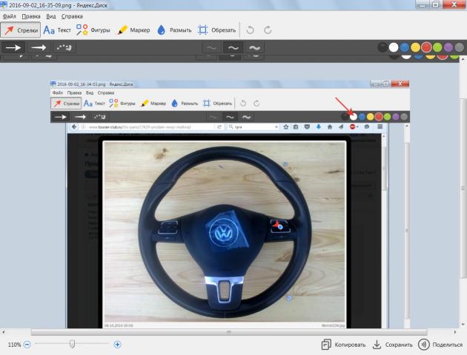The image size is (467, 355).
Task: Choose the first straight arrow style
Action: (x=13, y=47)
